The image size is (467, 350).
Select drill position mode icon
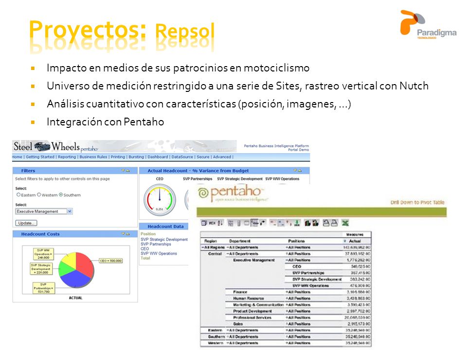(281, 223)
